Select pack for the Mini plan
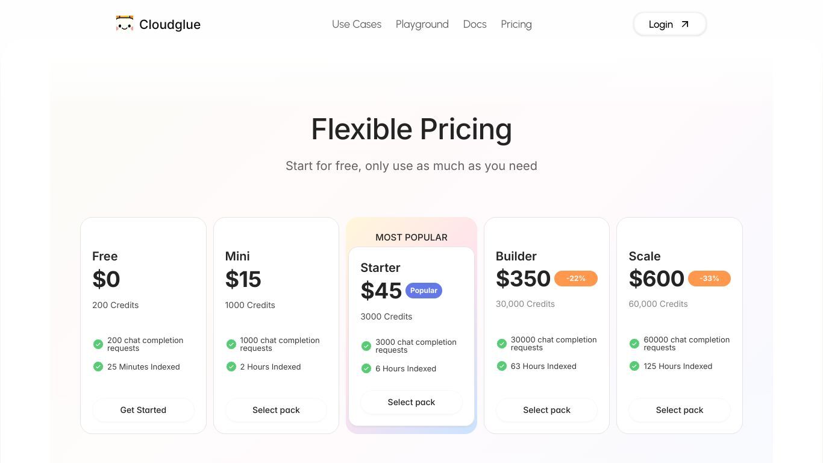The image size is (823, 463). (276, 410)
